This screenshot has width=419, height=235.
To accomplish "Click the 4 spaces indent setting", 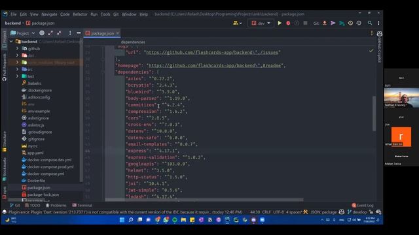I will click(x=294, y=212).
